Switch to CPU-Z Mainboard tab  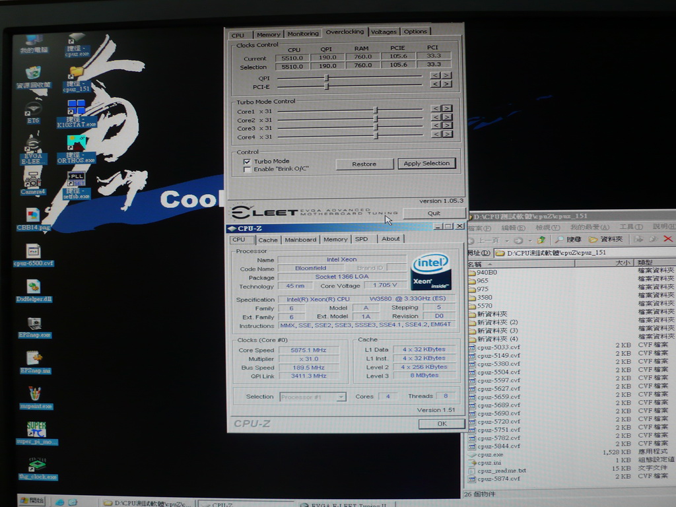(x=300, y=240)
